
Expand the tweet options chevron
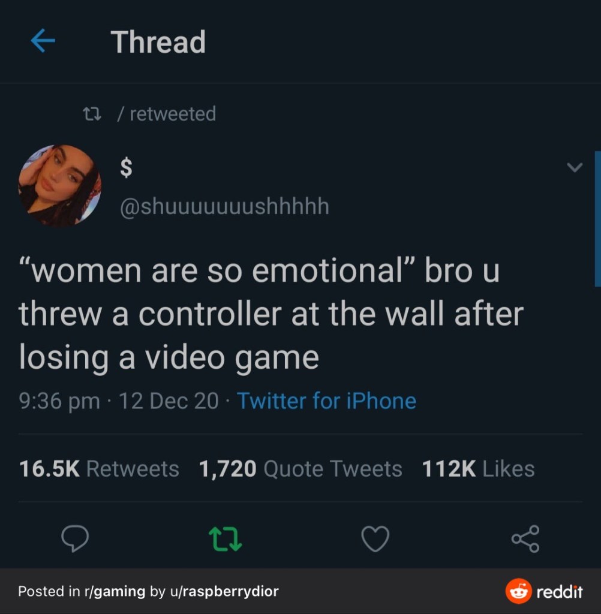coord(575,167)
